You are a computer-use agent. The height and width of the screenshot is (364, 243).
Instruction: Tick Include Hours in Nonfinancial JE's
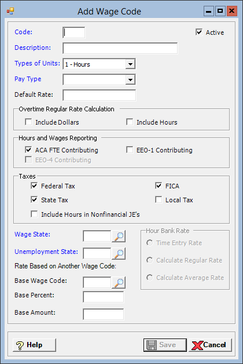34,214
